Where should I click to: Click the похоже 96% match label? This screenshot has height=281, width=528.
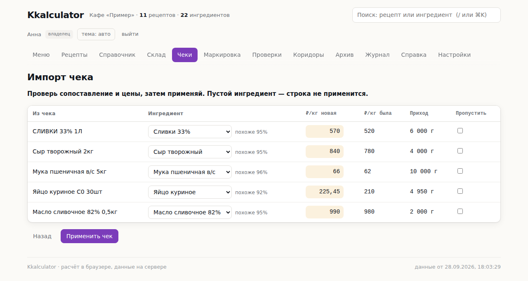click(251, 172)
